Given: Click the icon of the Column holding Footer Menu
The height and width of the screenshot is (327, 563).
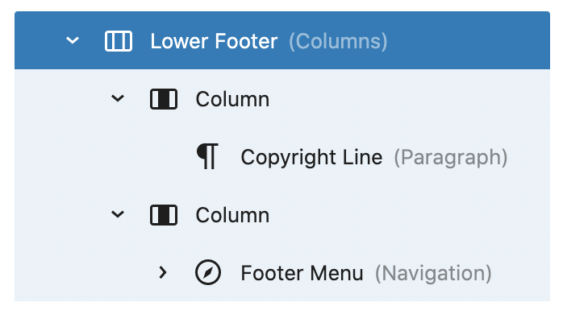Looking at the screenshot, I should [x=164, y=216].
